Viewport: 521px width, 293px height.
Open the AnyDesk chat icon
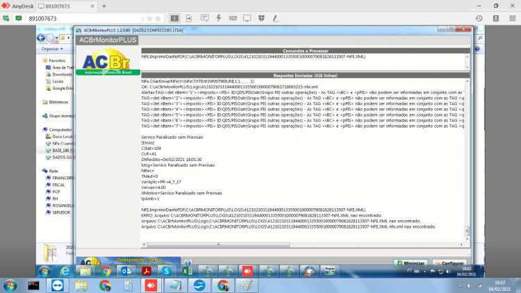pos(205,18)
